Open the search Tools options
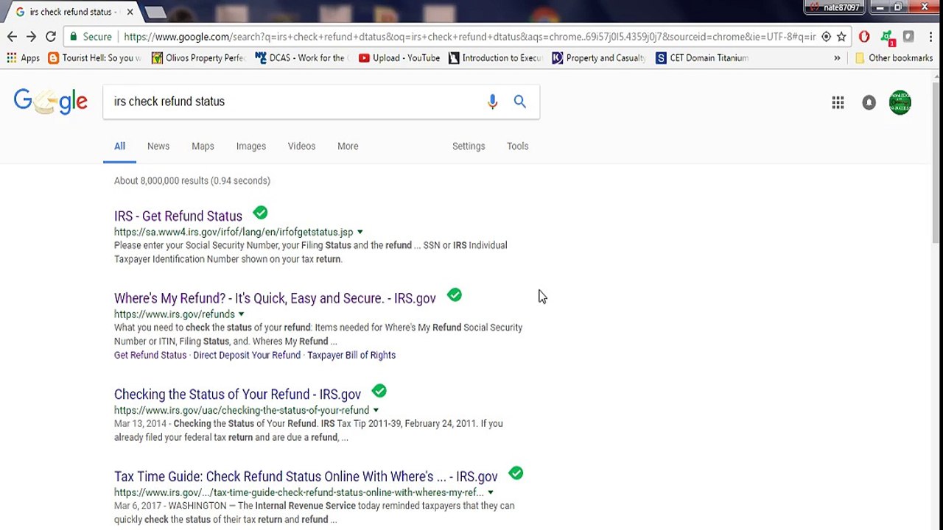This screenshot has height=530, width=943. pyautogui.click(x=517, y=146)
